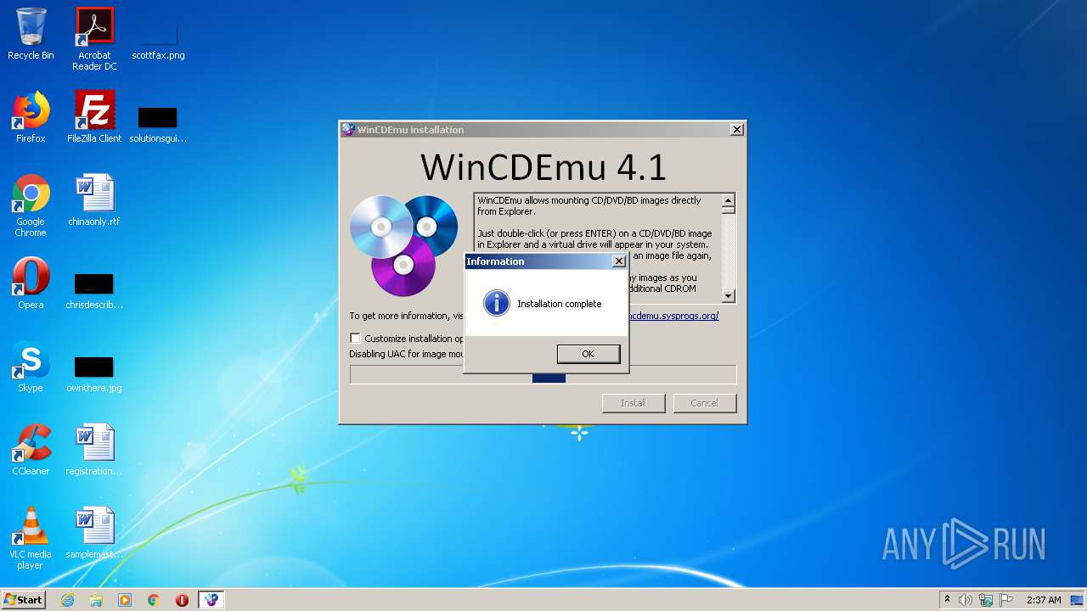Click the greyed Install button
Screen dimensions: 1087x611
[x=633, y=403]
